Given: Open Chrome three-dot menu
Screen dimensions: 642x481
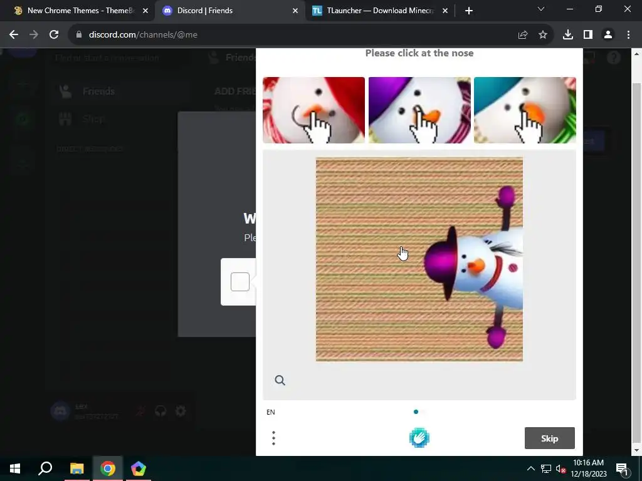Looking at the screenshot, I should (628, 35).
